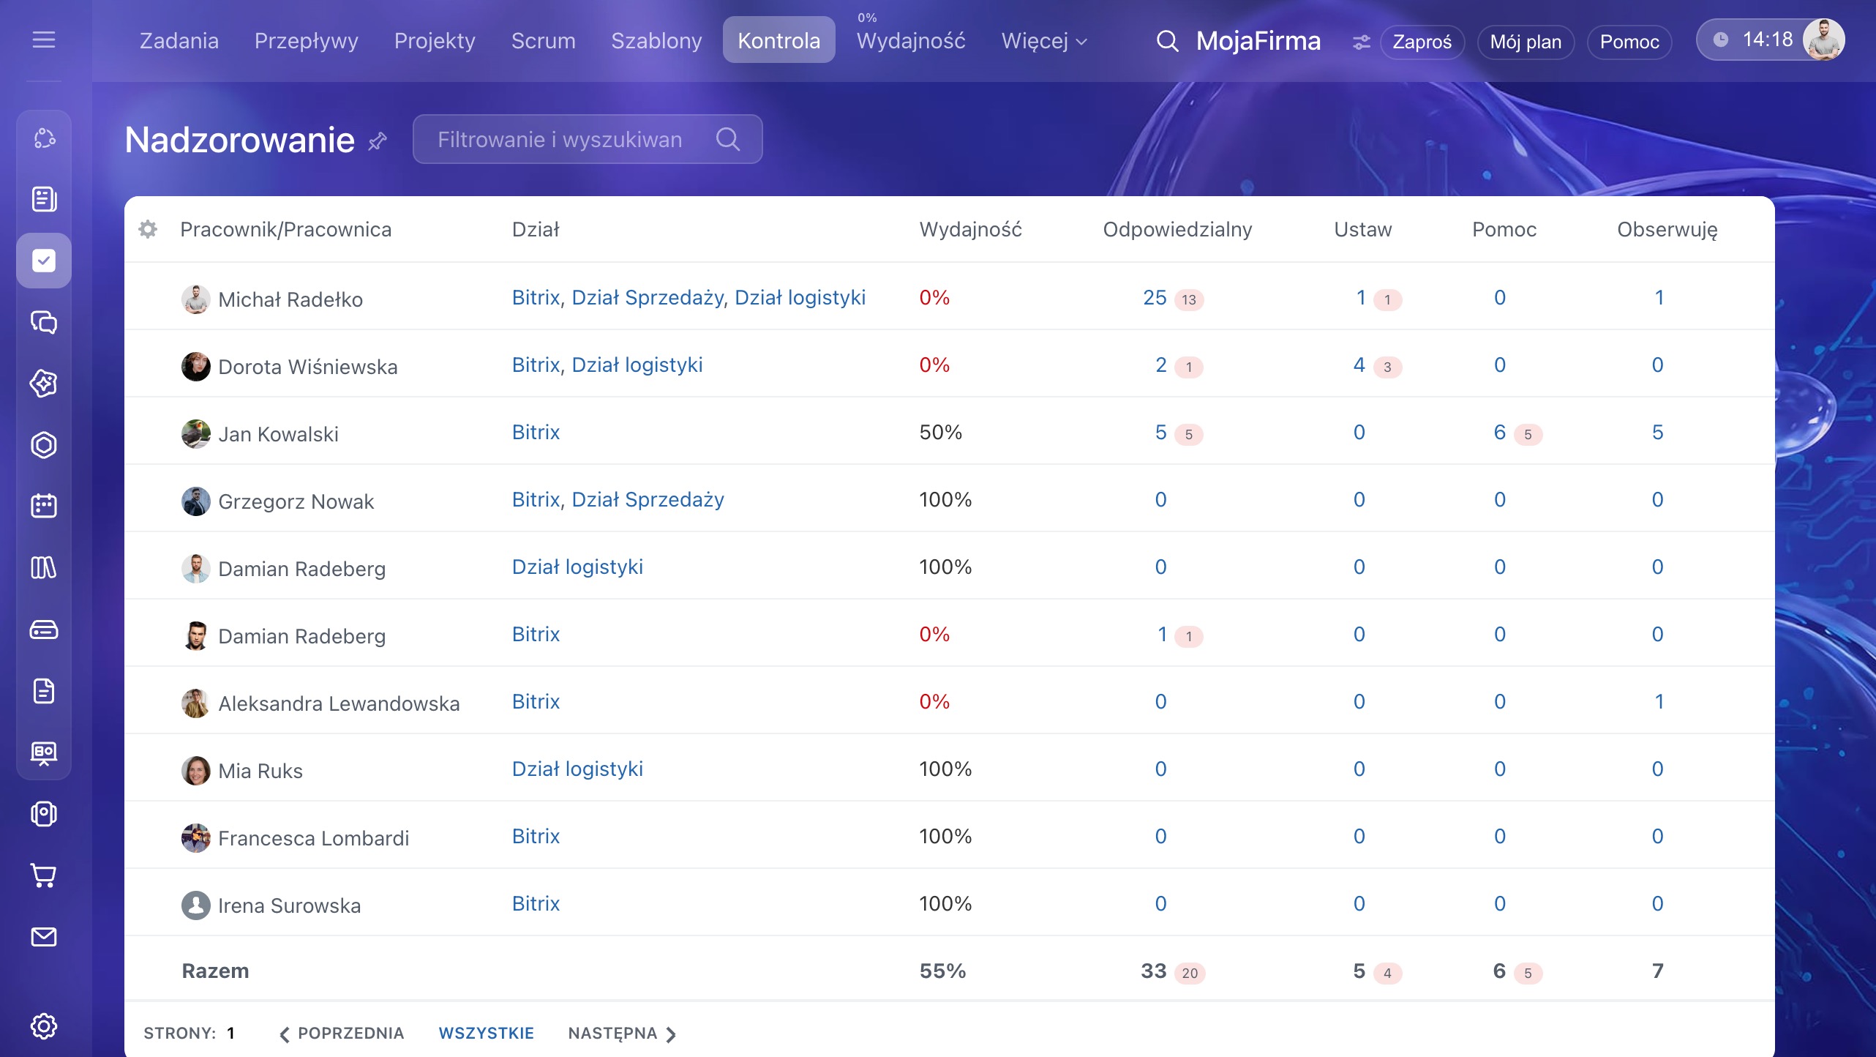The height and width of the screenshot is (1057, 1876).
Task: Open the Scrum tab
Action: (x=543, y=41)
